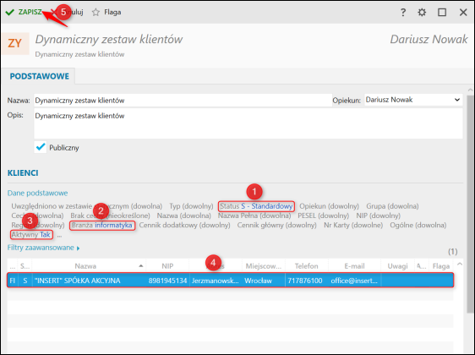The image size is (475, 355).
Task: Click the vertical scrollbar on the right
Action: (470, 204)
